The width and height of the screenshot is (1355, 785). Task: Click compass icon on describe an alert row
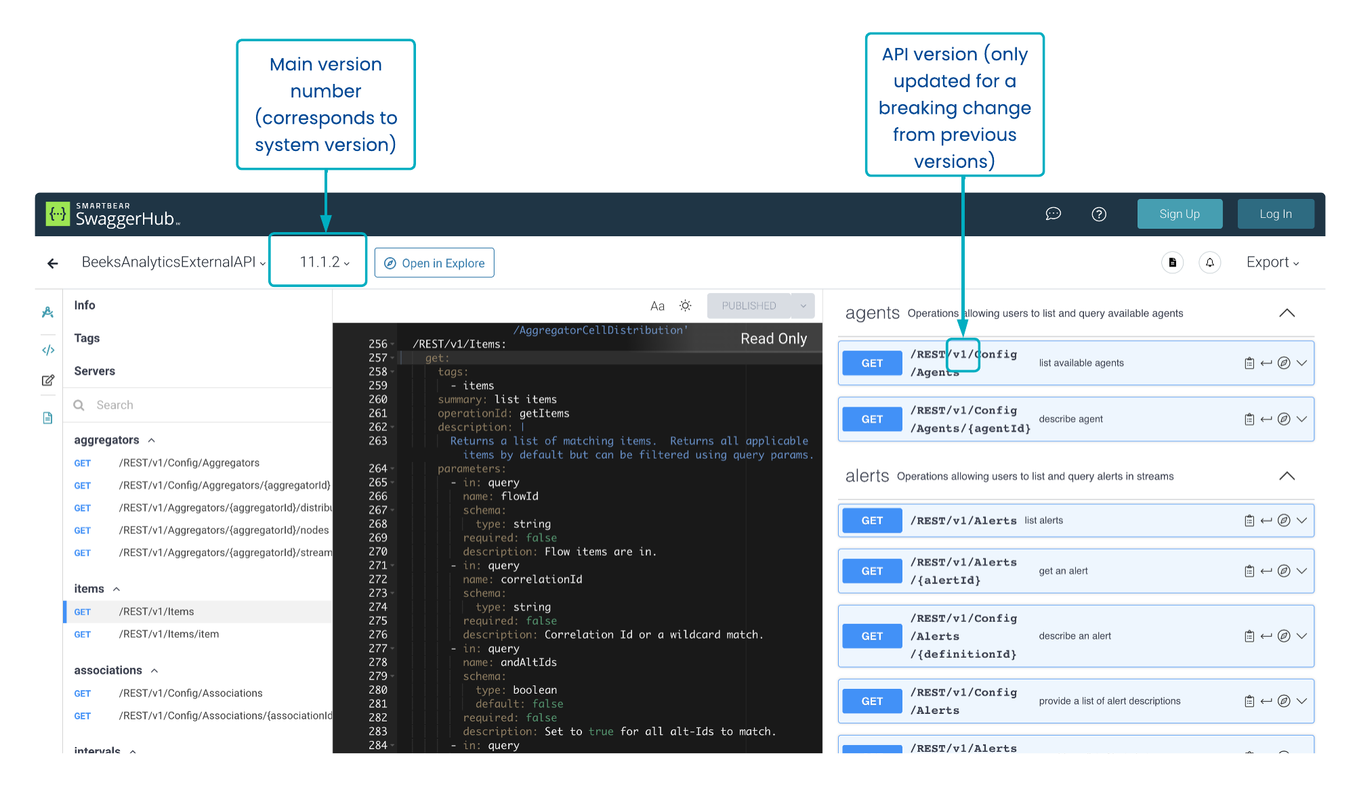pos(1284,636)
